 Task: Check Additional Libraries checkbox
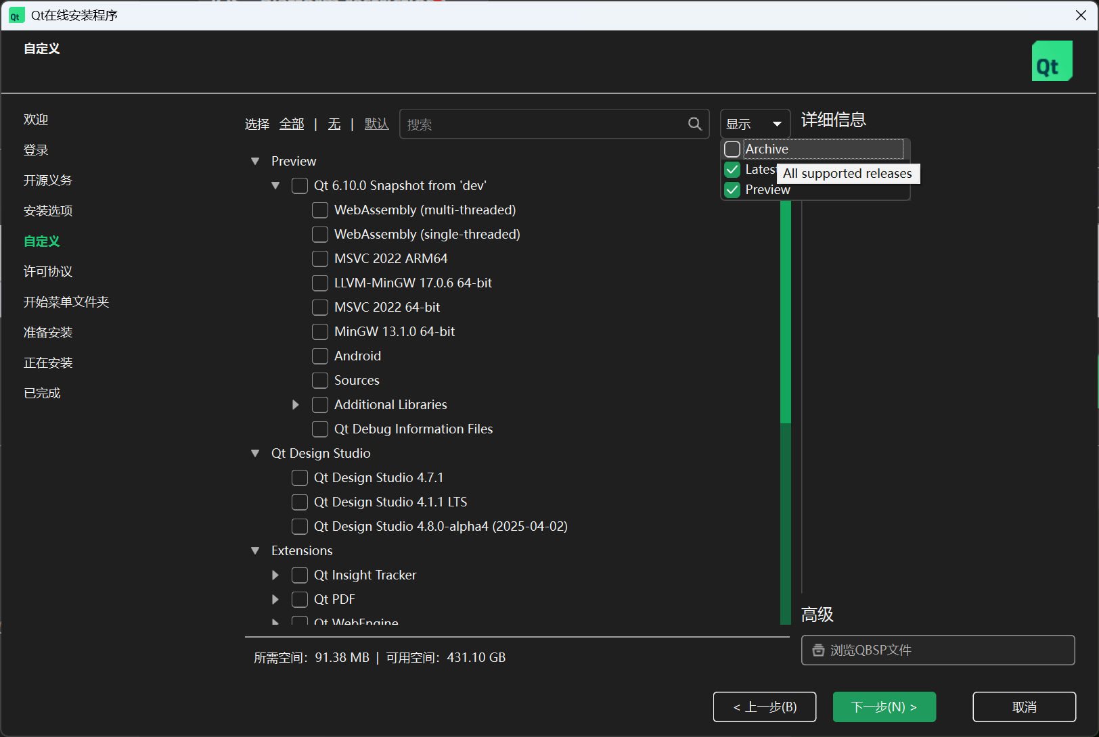click(x=320, y=404)
